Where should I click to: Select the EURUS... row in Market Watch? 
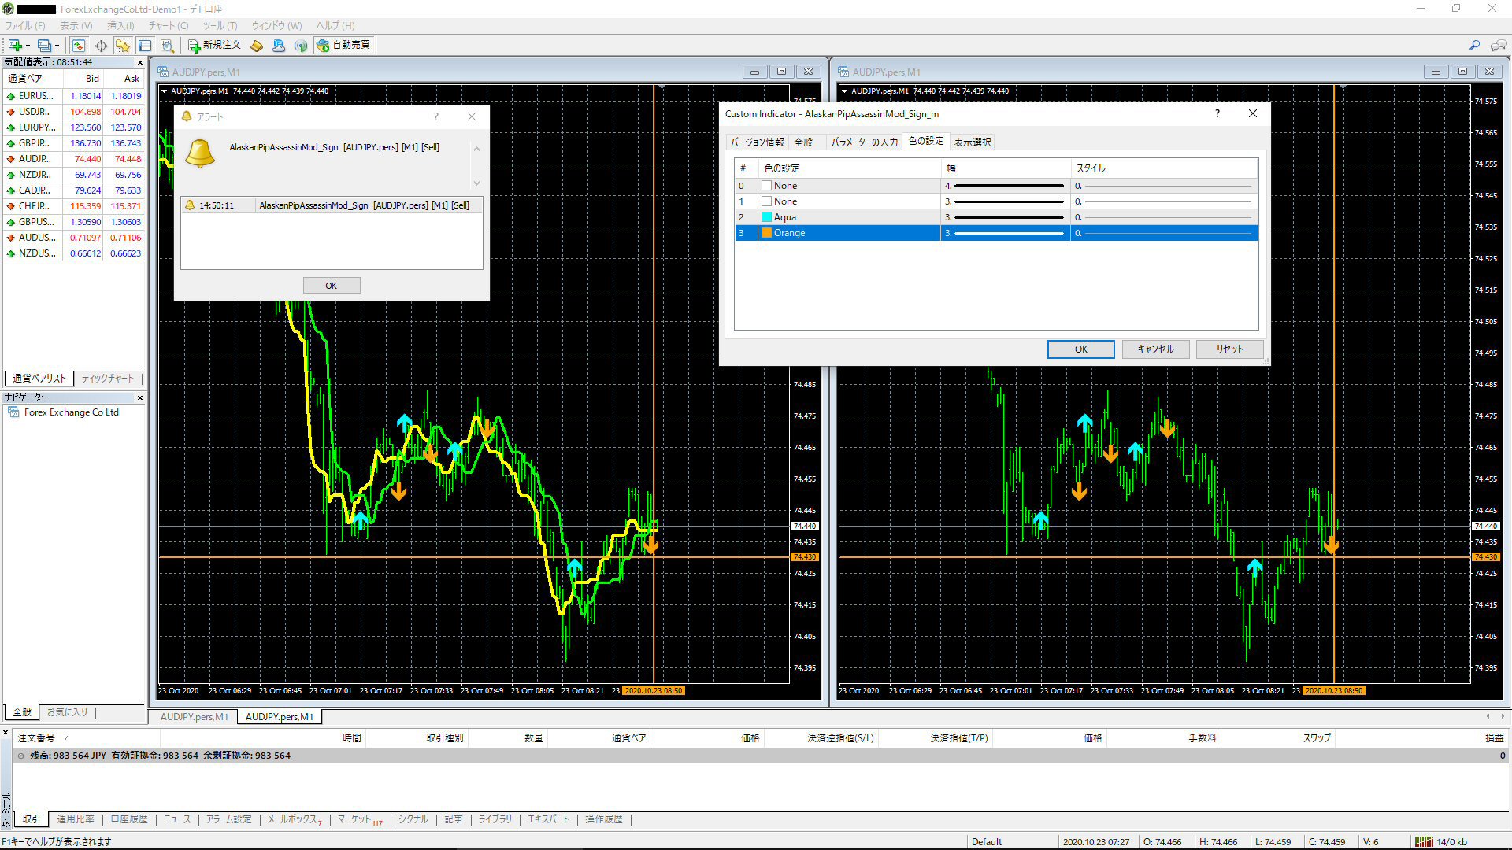pyautogui.click(x=74, y=96)
